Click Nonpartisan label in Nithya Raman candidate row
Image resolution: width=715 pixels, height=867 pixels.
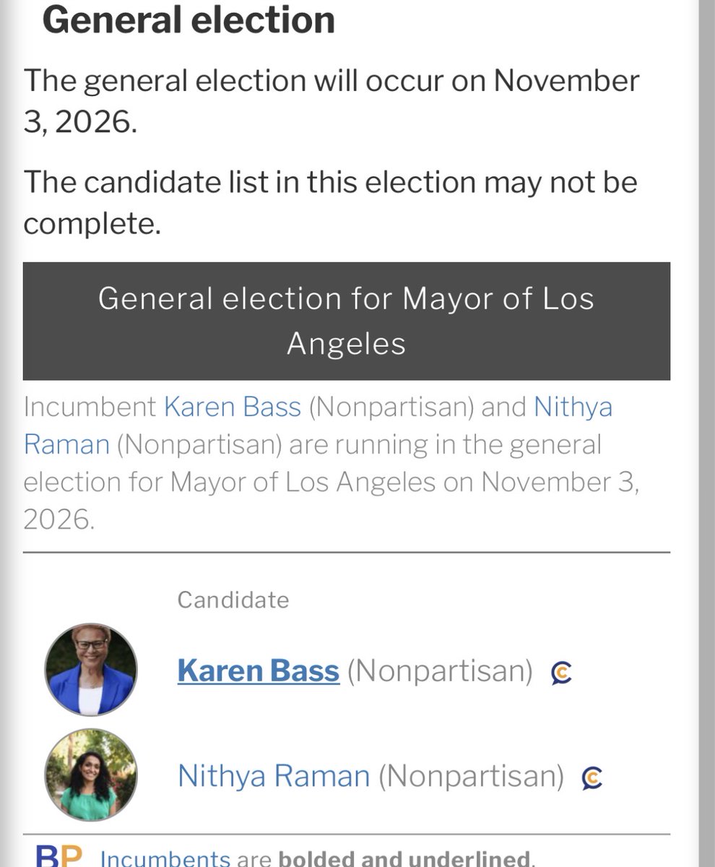click(471, 776)
